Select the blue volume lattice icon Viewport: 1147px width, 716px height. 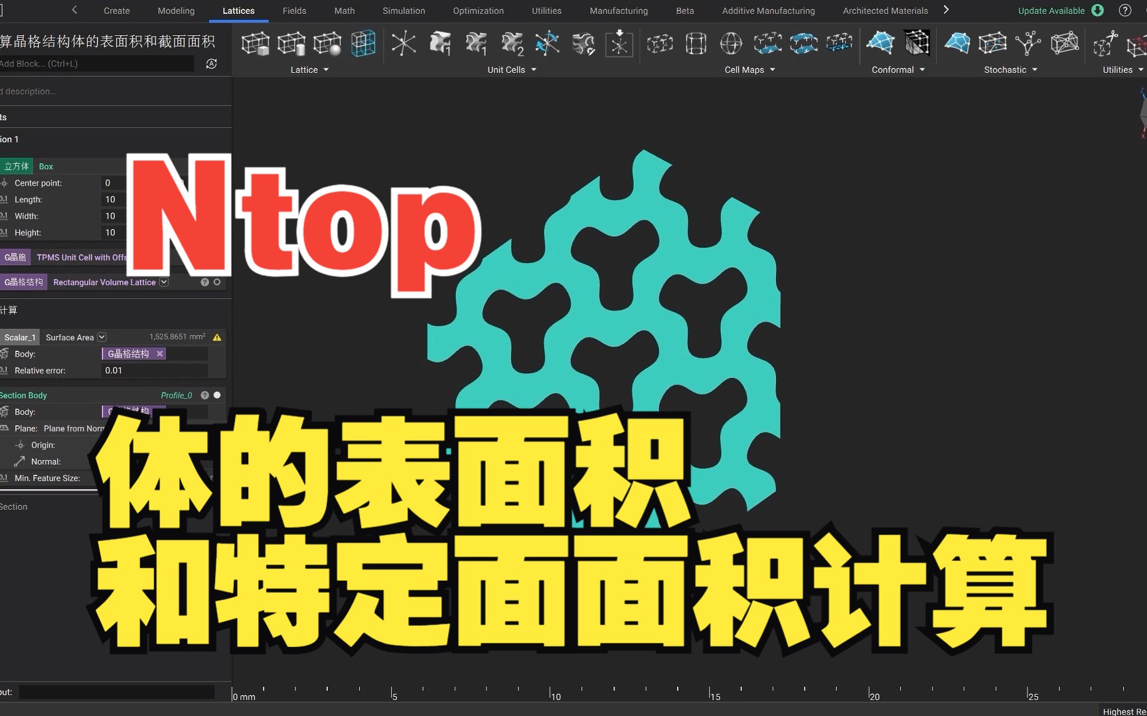363,44
